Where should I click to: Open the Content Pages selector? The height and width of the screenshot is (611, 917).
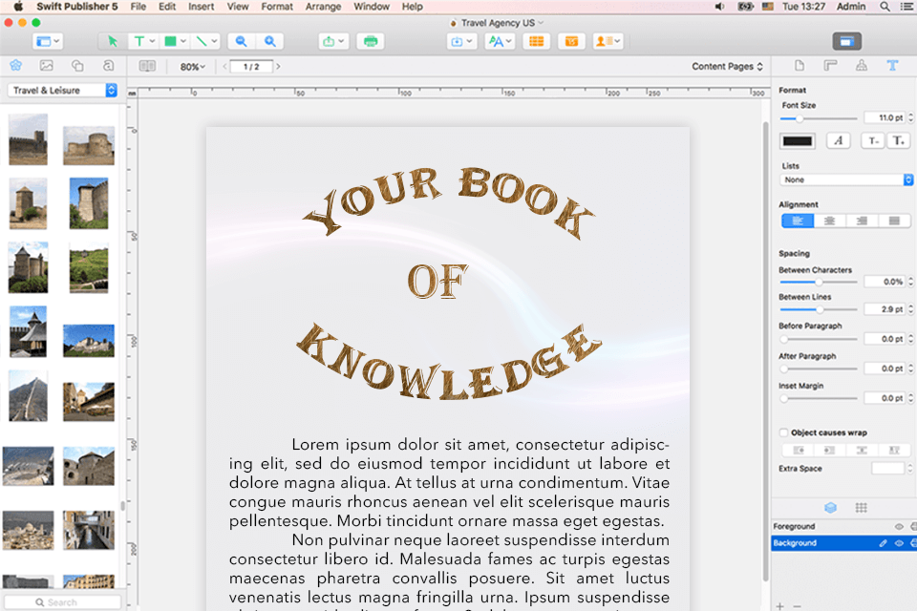727,66
